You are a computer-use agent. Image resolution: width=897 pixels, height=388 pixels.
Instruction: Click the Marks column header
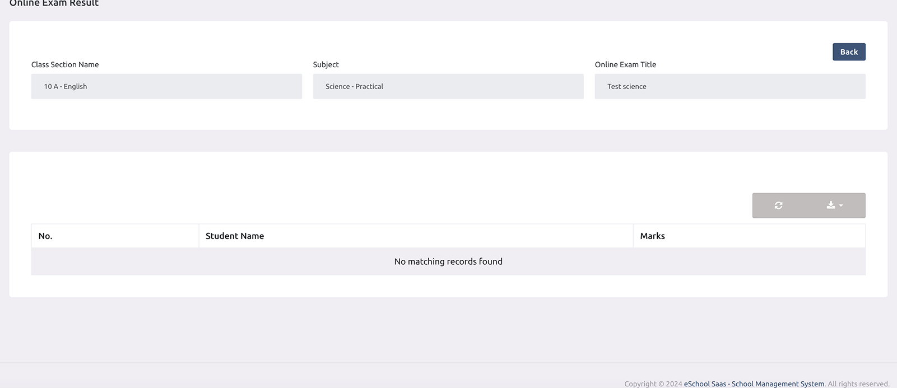pos(652,236)
